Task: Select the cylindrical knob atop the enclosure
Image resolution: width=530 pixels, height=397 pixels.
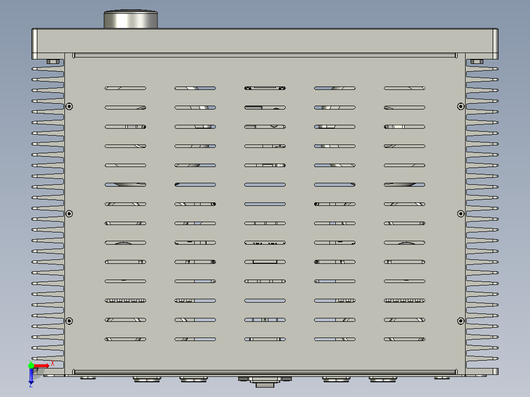Action: [130, 19]
